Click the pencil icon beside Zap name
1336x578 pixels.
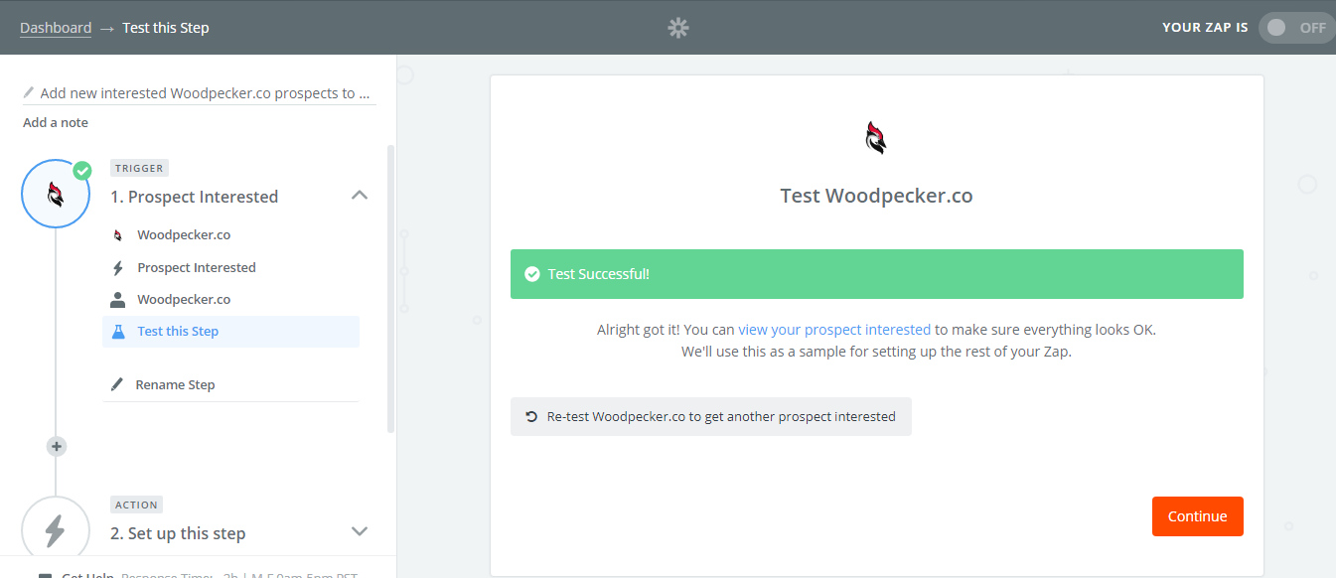[29, 92]
